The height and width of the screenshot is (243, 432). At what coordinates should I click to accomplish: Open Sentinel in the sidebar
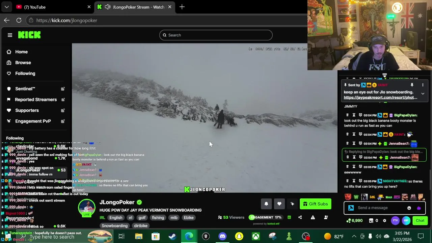coord(25,89)
